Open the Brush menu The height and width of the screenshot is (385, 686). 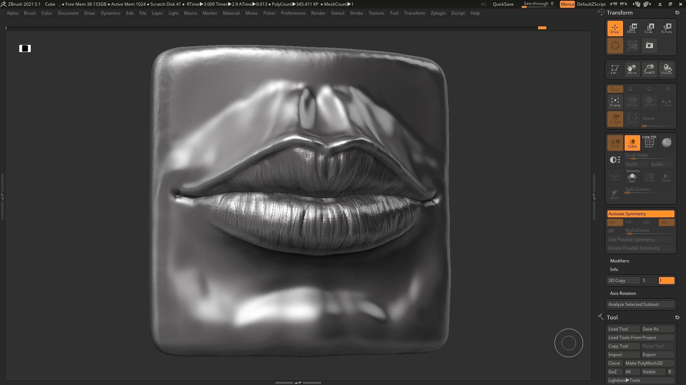tap(30, 13)
